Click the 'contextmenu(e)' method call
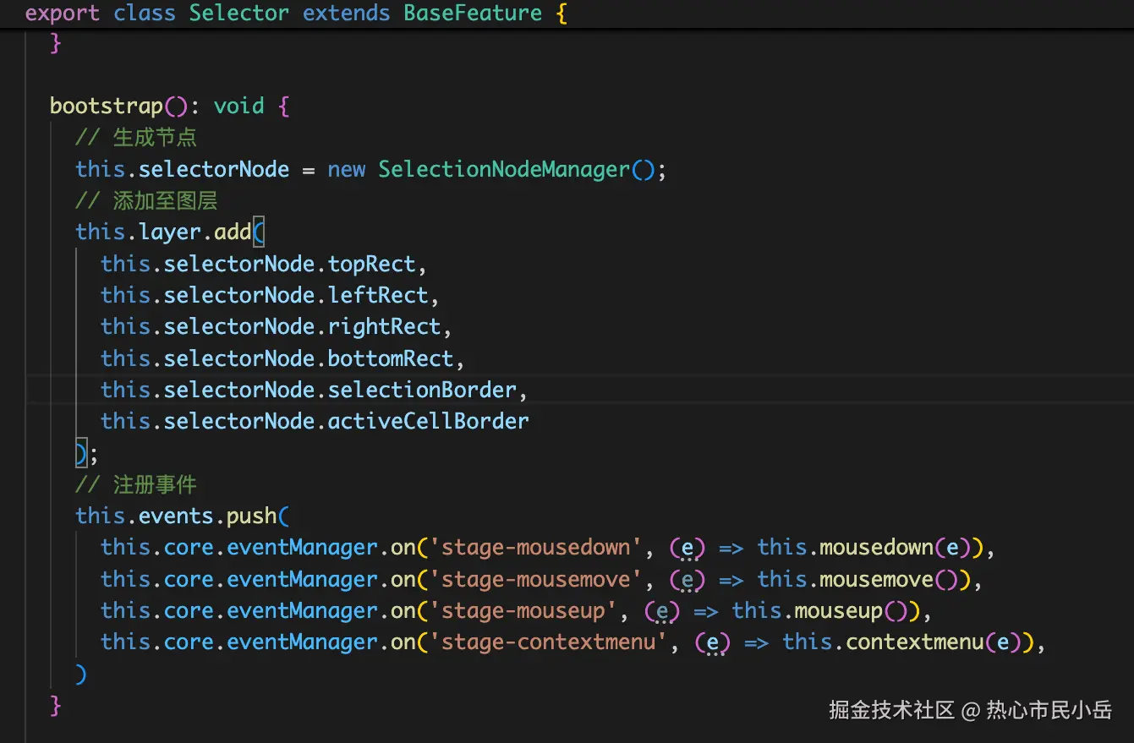 pyautogui.click(x=932, y=642)
